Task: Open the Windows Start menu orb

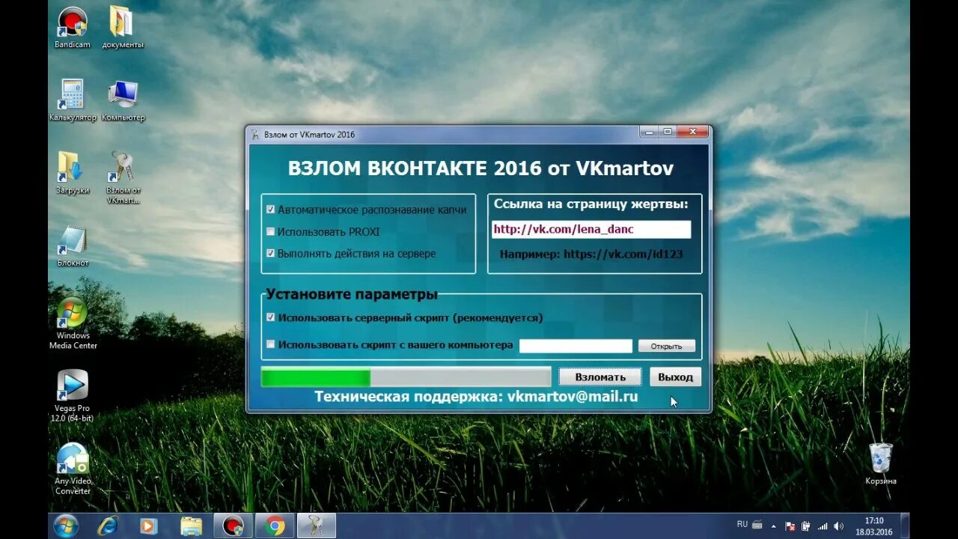Action: [66, 526]
